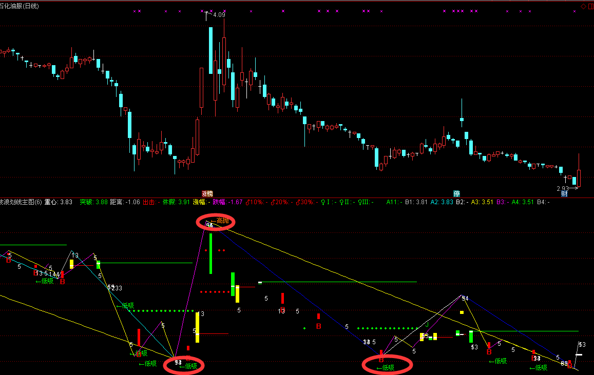
Task: Click the red diamond icon at top right
Action: tap(583, 7)
